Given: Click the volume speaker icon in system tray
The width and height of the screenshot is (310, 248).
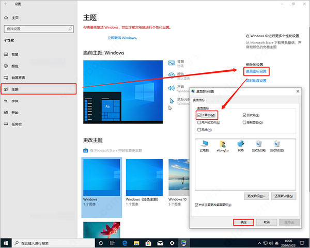Looking at the screenshot, I should (x=271, y=243).
